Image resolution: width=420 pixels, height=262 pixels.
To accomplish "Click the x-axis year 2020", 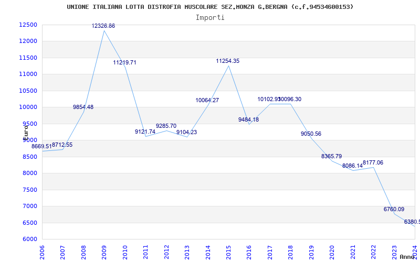I will tap(332, 253).
